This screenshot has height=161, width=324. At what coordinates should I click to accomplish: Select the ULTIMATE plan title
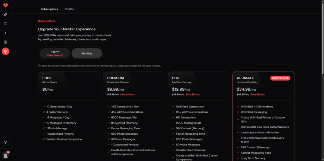pos(245,78)
